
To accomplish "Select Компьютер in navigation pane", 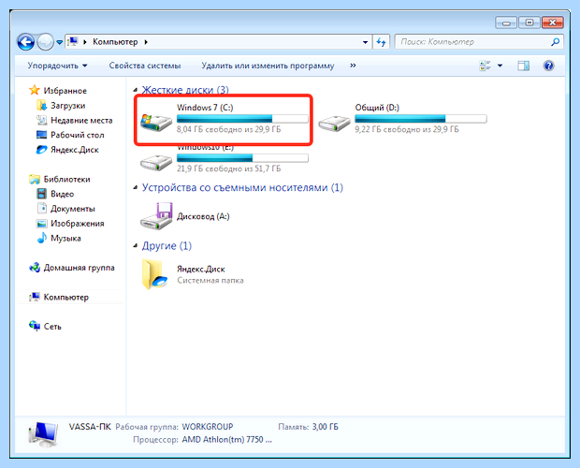I will [66, 297].
